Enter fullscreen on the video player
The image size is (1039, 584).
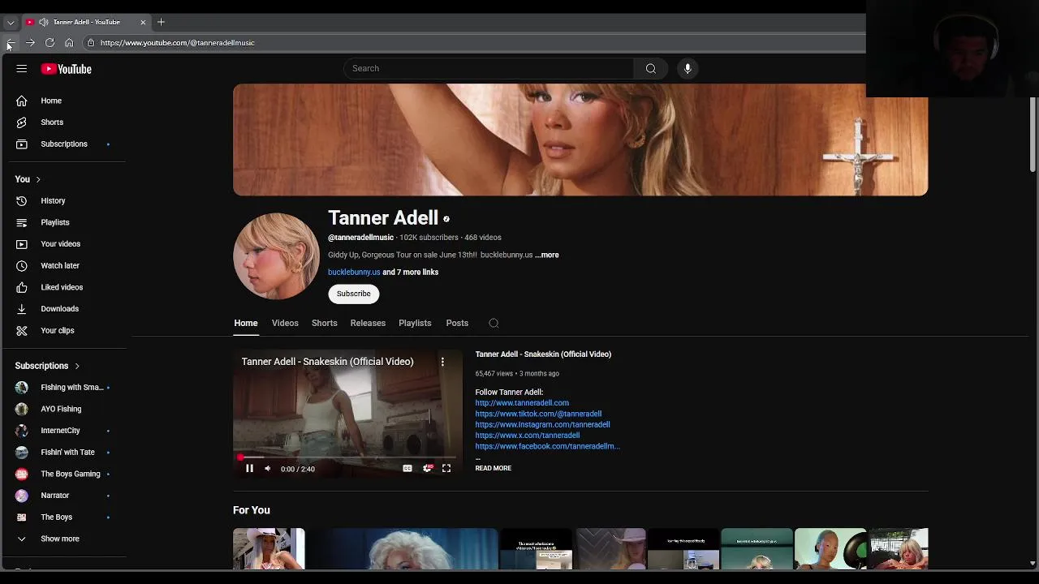click(446, 469)
